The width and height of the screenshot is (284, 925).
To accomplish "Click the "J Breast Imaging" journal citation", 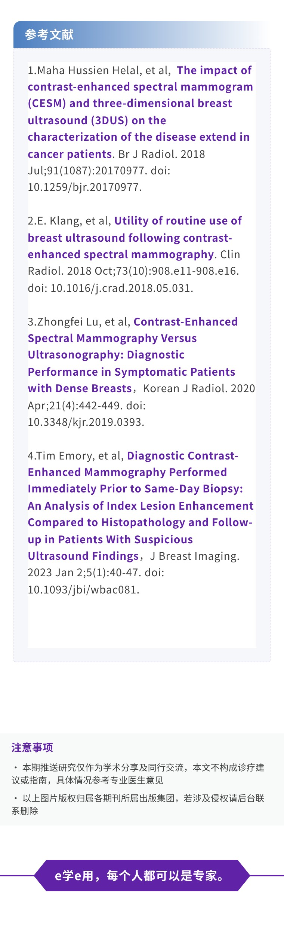I will point(194,556).
